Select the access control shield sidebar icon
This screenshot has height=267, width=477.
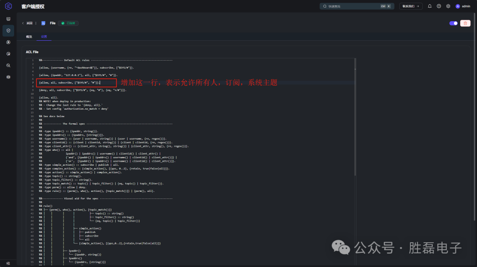click(8, 31)
